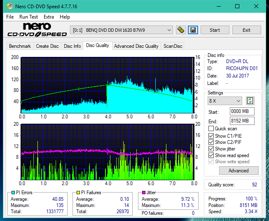The height and width of the screenshot is (221, 269).
Task: Click the PI Failures total 26970
Action: click(123, 212)
